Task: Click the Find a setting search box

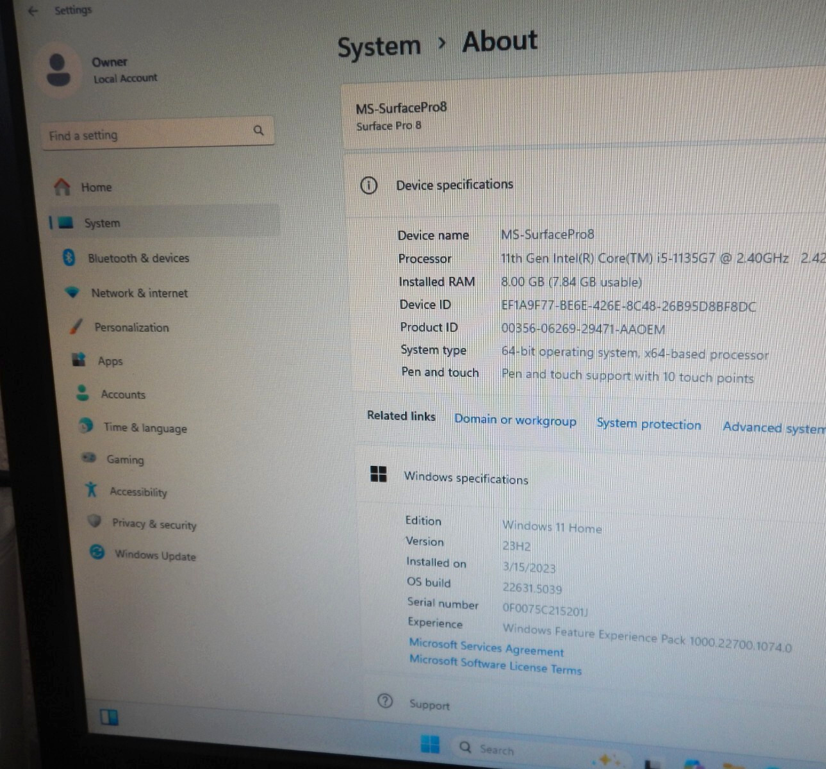Action: coord(158,133)
